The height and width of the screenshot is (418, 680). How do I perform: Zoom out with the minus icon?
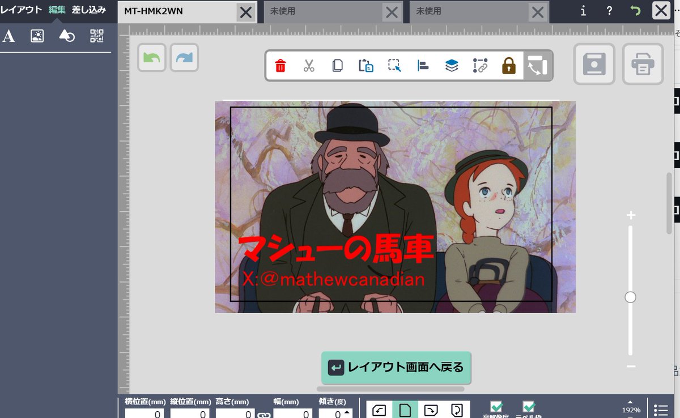pyautogui.click(x=631, y=366)
